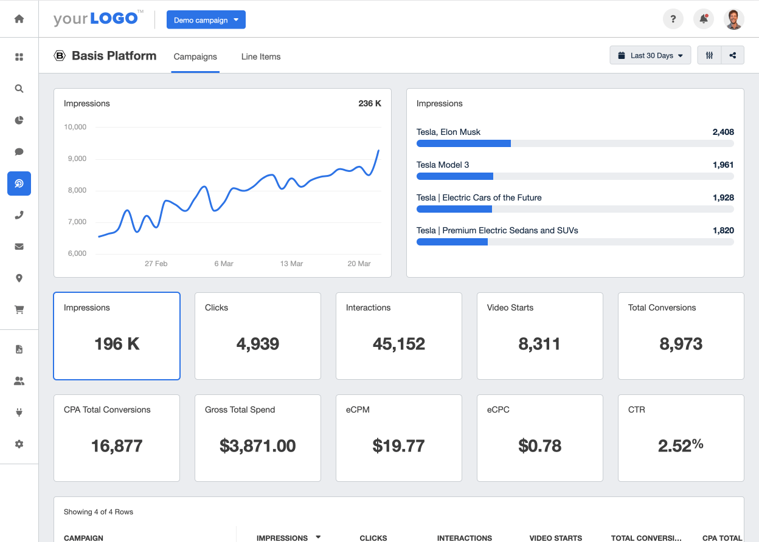Screen dimensions: 759x542
Task: Open the settings gear sidebar icon
Action: [x=19, y=444]
